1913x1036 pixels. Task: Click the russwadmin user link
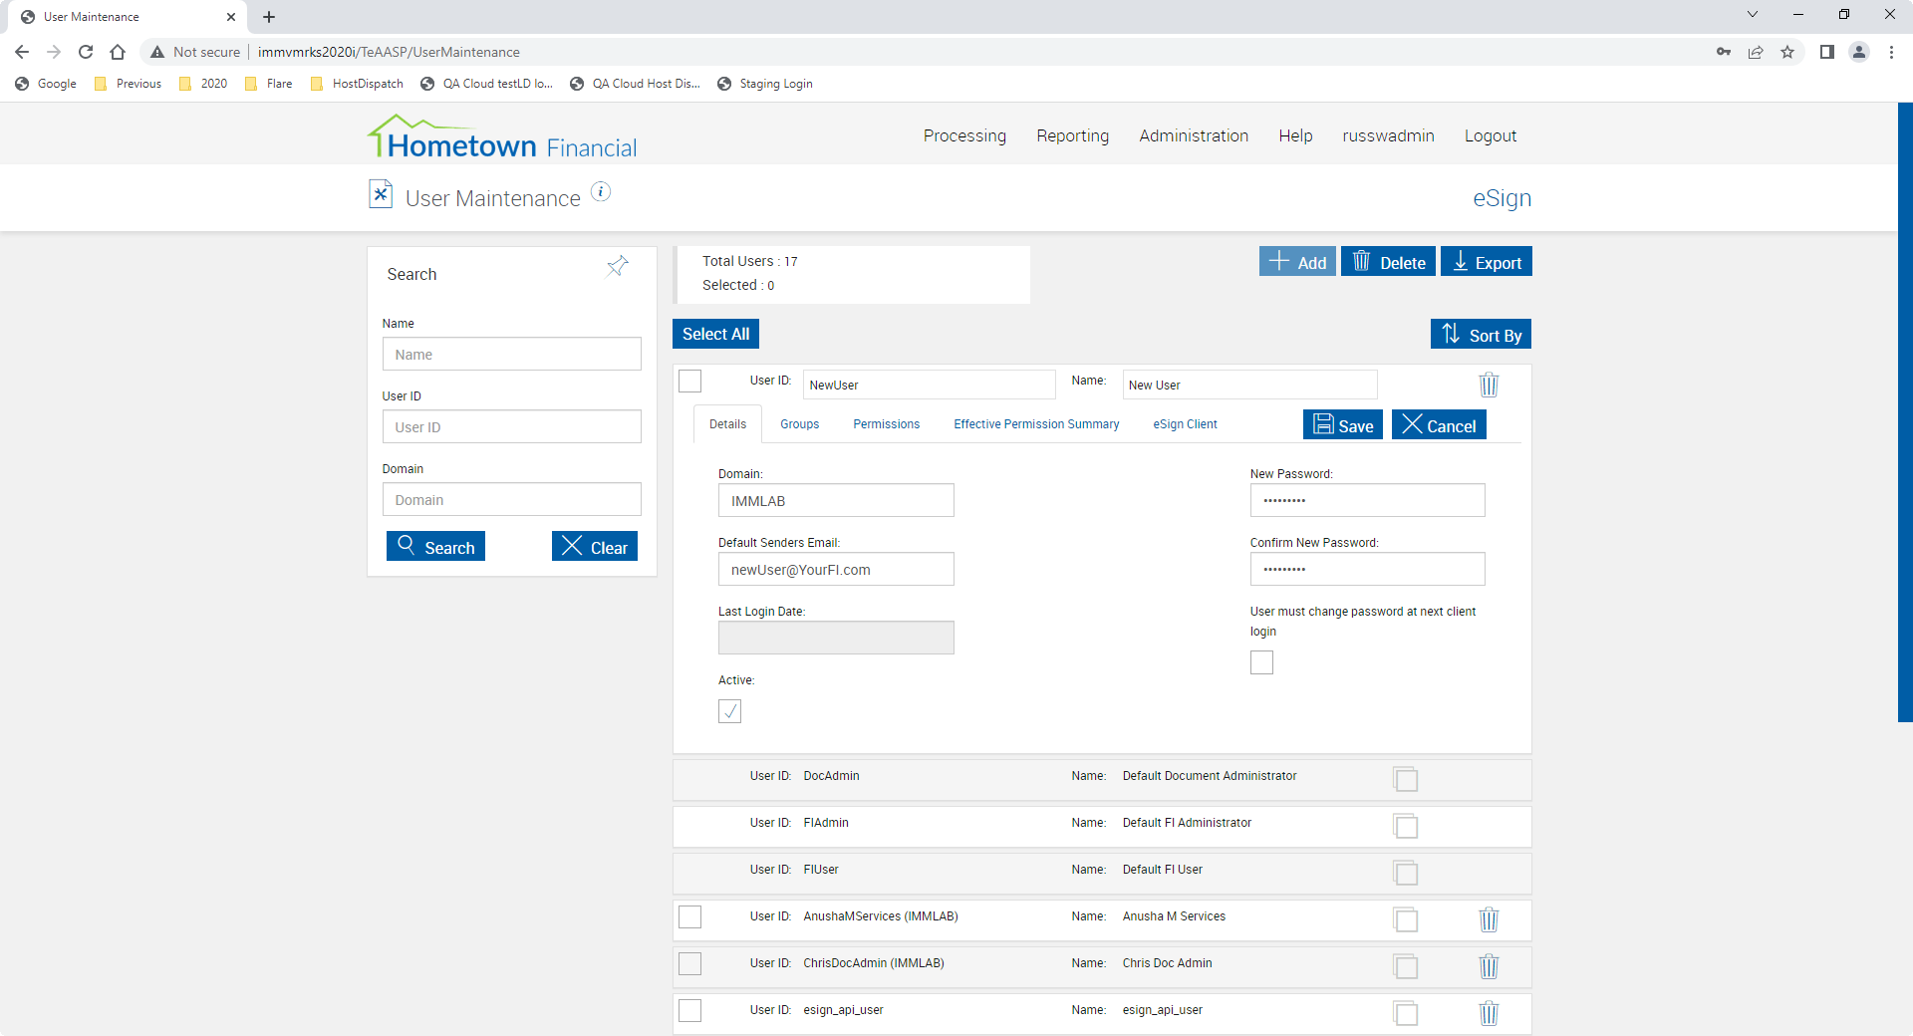(1388, 135)
